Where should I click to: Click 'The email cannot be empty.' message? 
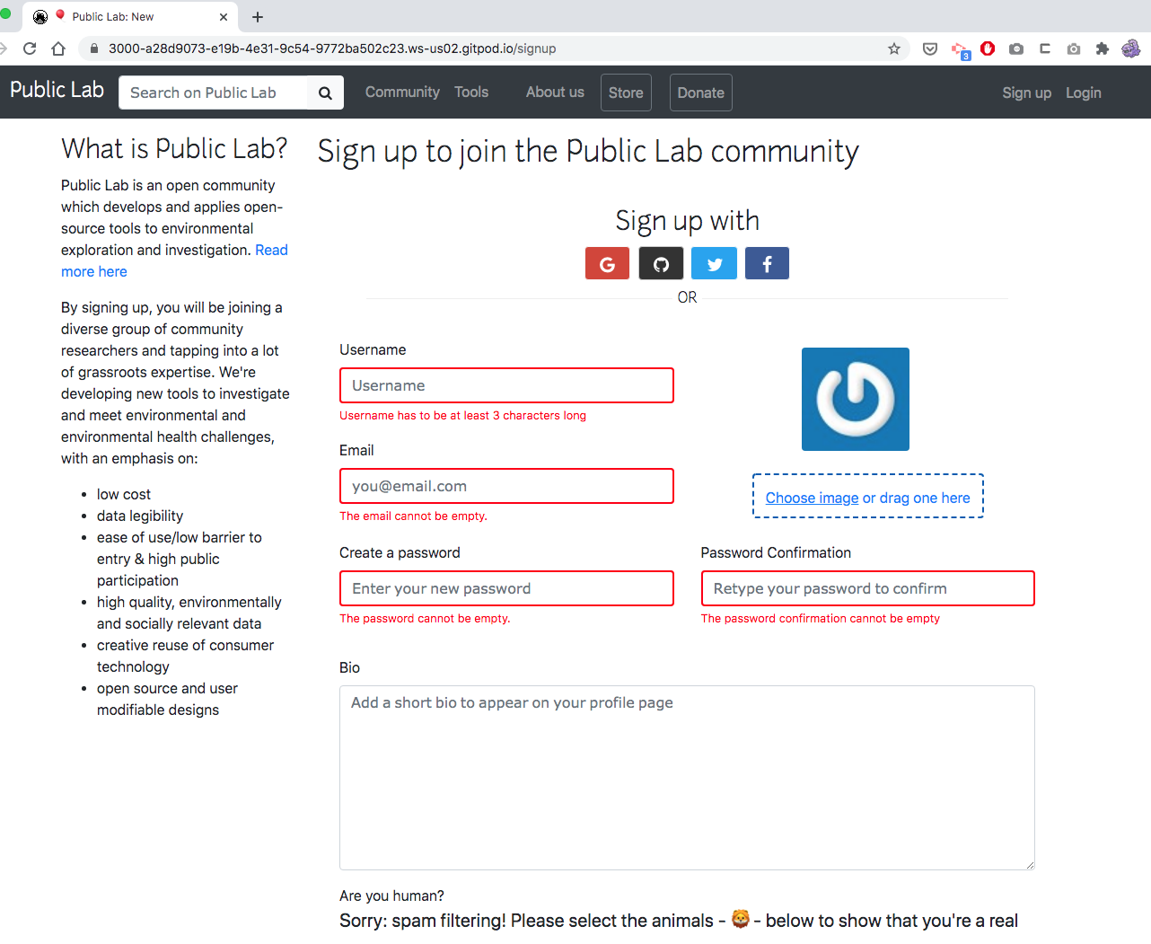tap(413, 516)
